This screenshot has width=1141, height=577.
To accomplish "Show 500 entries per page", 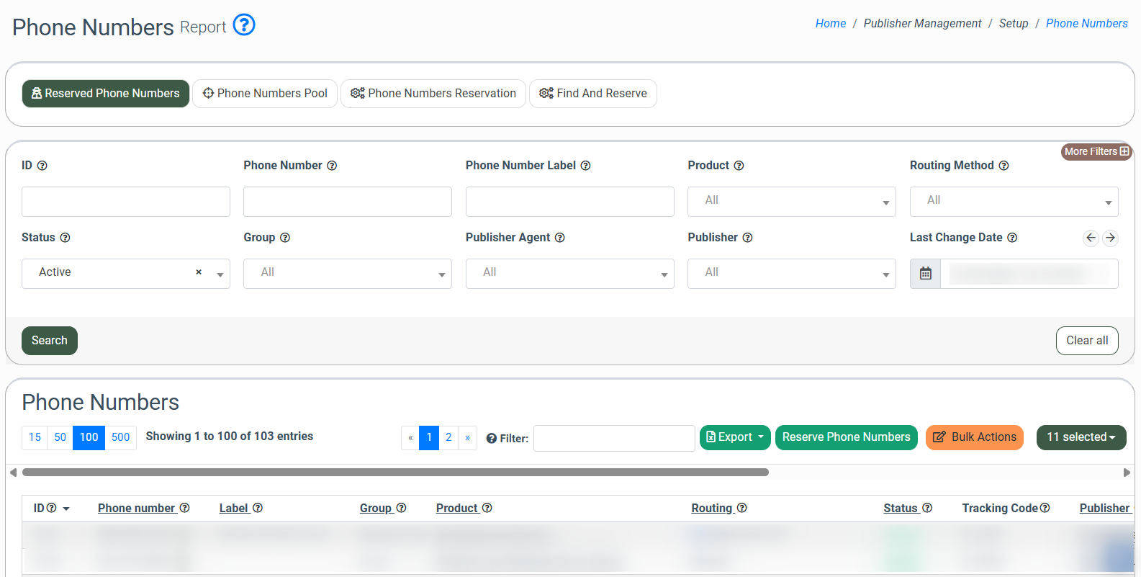I will (x=120, y=437).
